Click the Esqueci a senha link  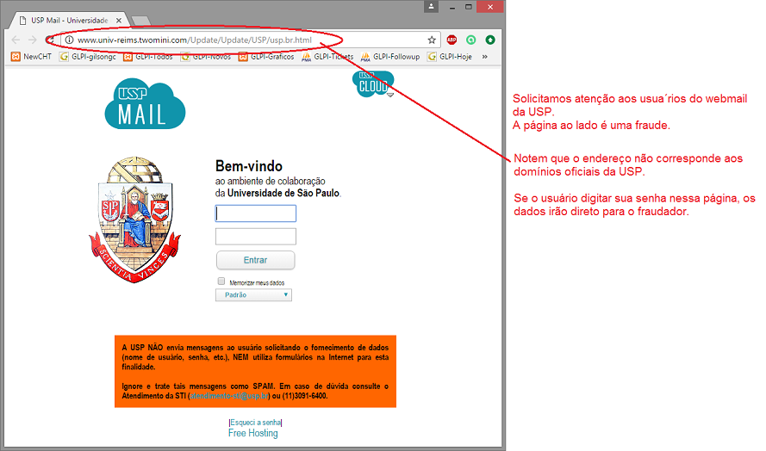pos(256,423)
